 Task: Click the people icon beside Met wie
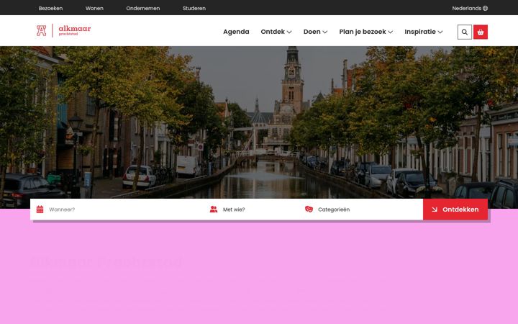click(214, 210)
